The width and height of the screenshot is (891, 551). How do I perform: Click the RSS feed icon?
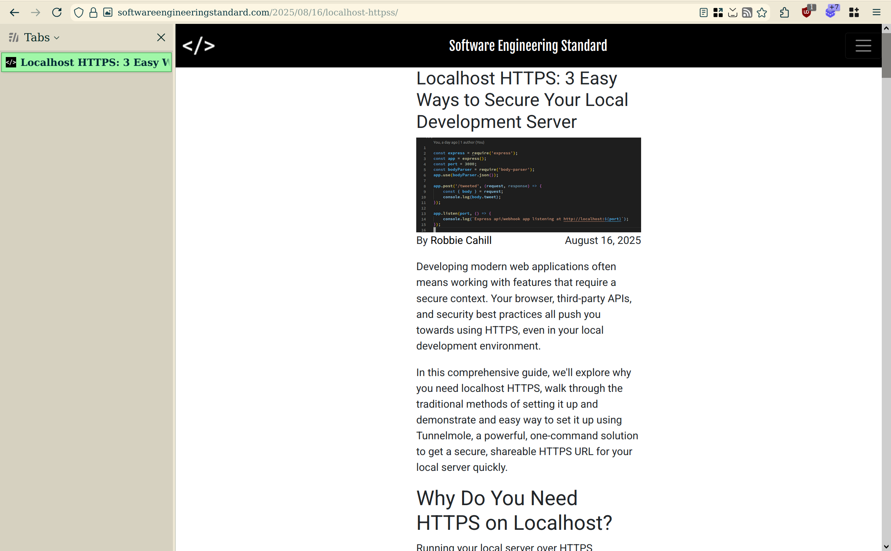747,13
